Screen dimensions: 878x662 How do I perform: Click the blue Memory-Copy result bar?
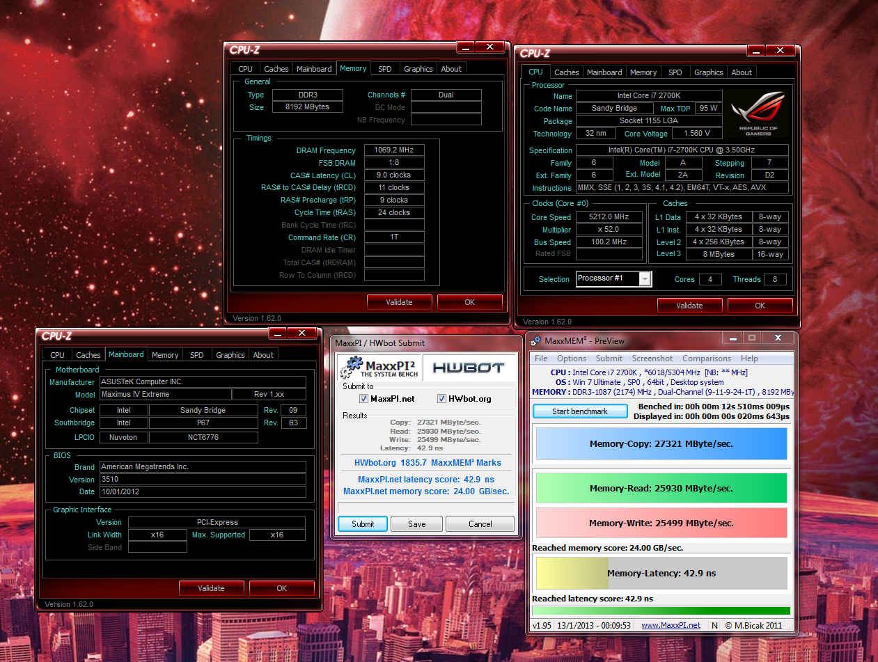[x=661, y=444]
